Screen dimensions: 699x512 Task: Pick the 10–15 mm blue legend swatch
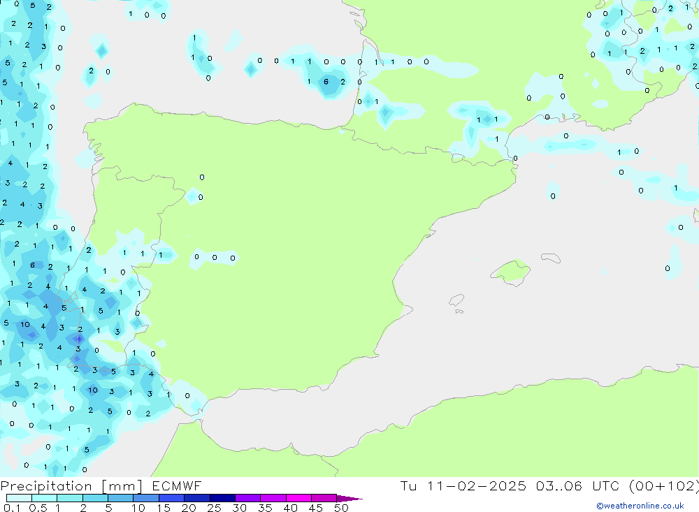146,498
